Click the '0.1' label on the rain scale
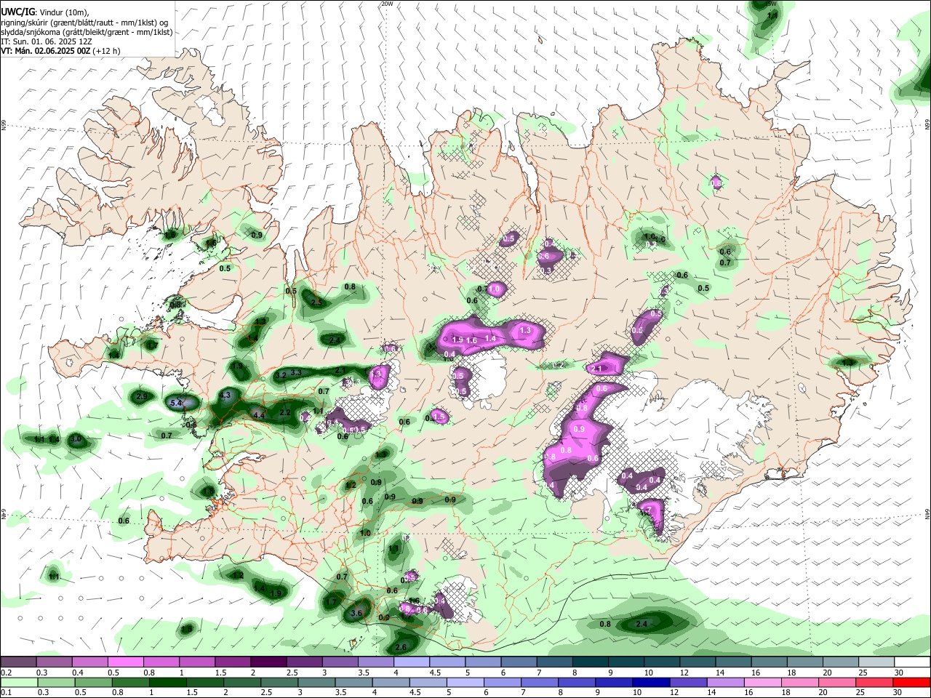 pyautogui.click(x=6, y=693)
